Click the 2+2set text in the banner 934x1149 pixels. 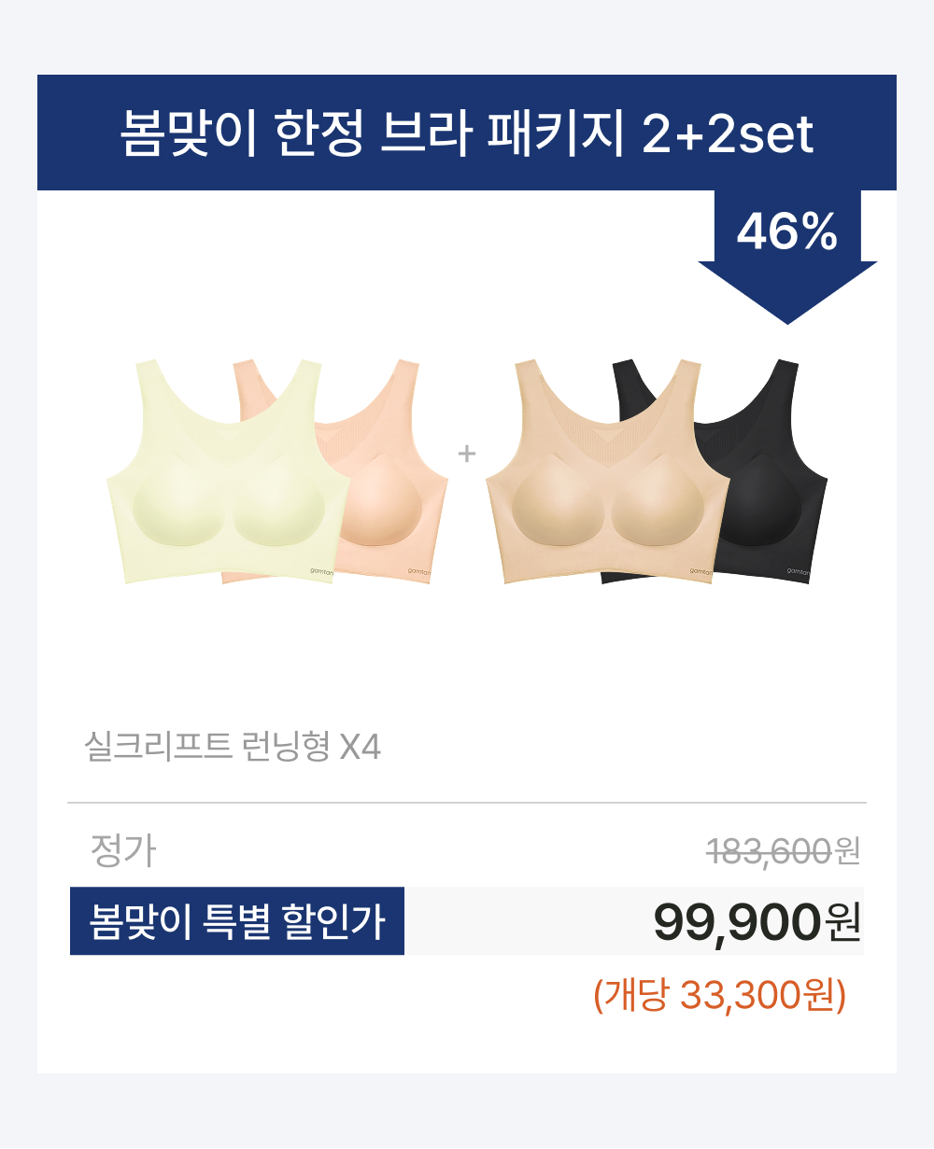point(728,134)
